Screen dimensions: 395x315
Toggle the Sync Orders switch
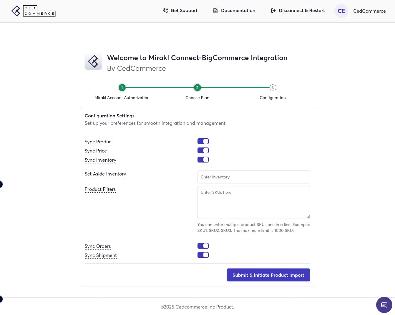(203, 246)
